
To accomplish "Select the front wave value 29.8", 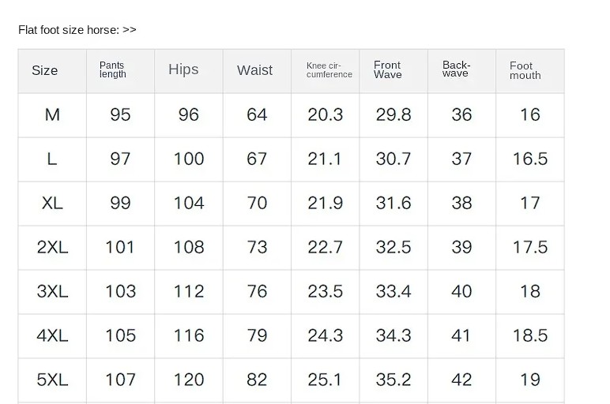I will (393, 115).
